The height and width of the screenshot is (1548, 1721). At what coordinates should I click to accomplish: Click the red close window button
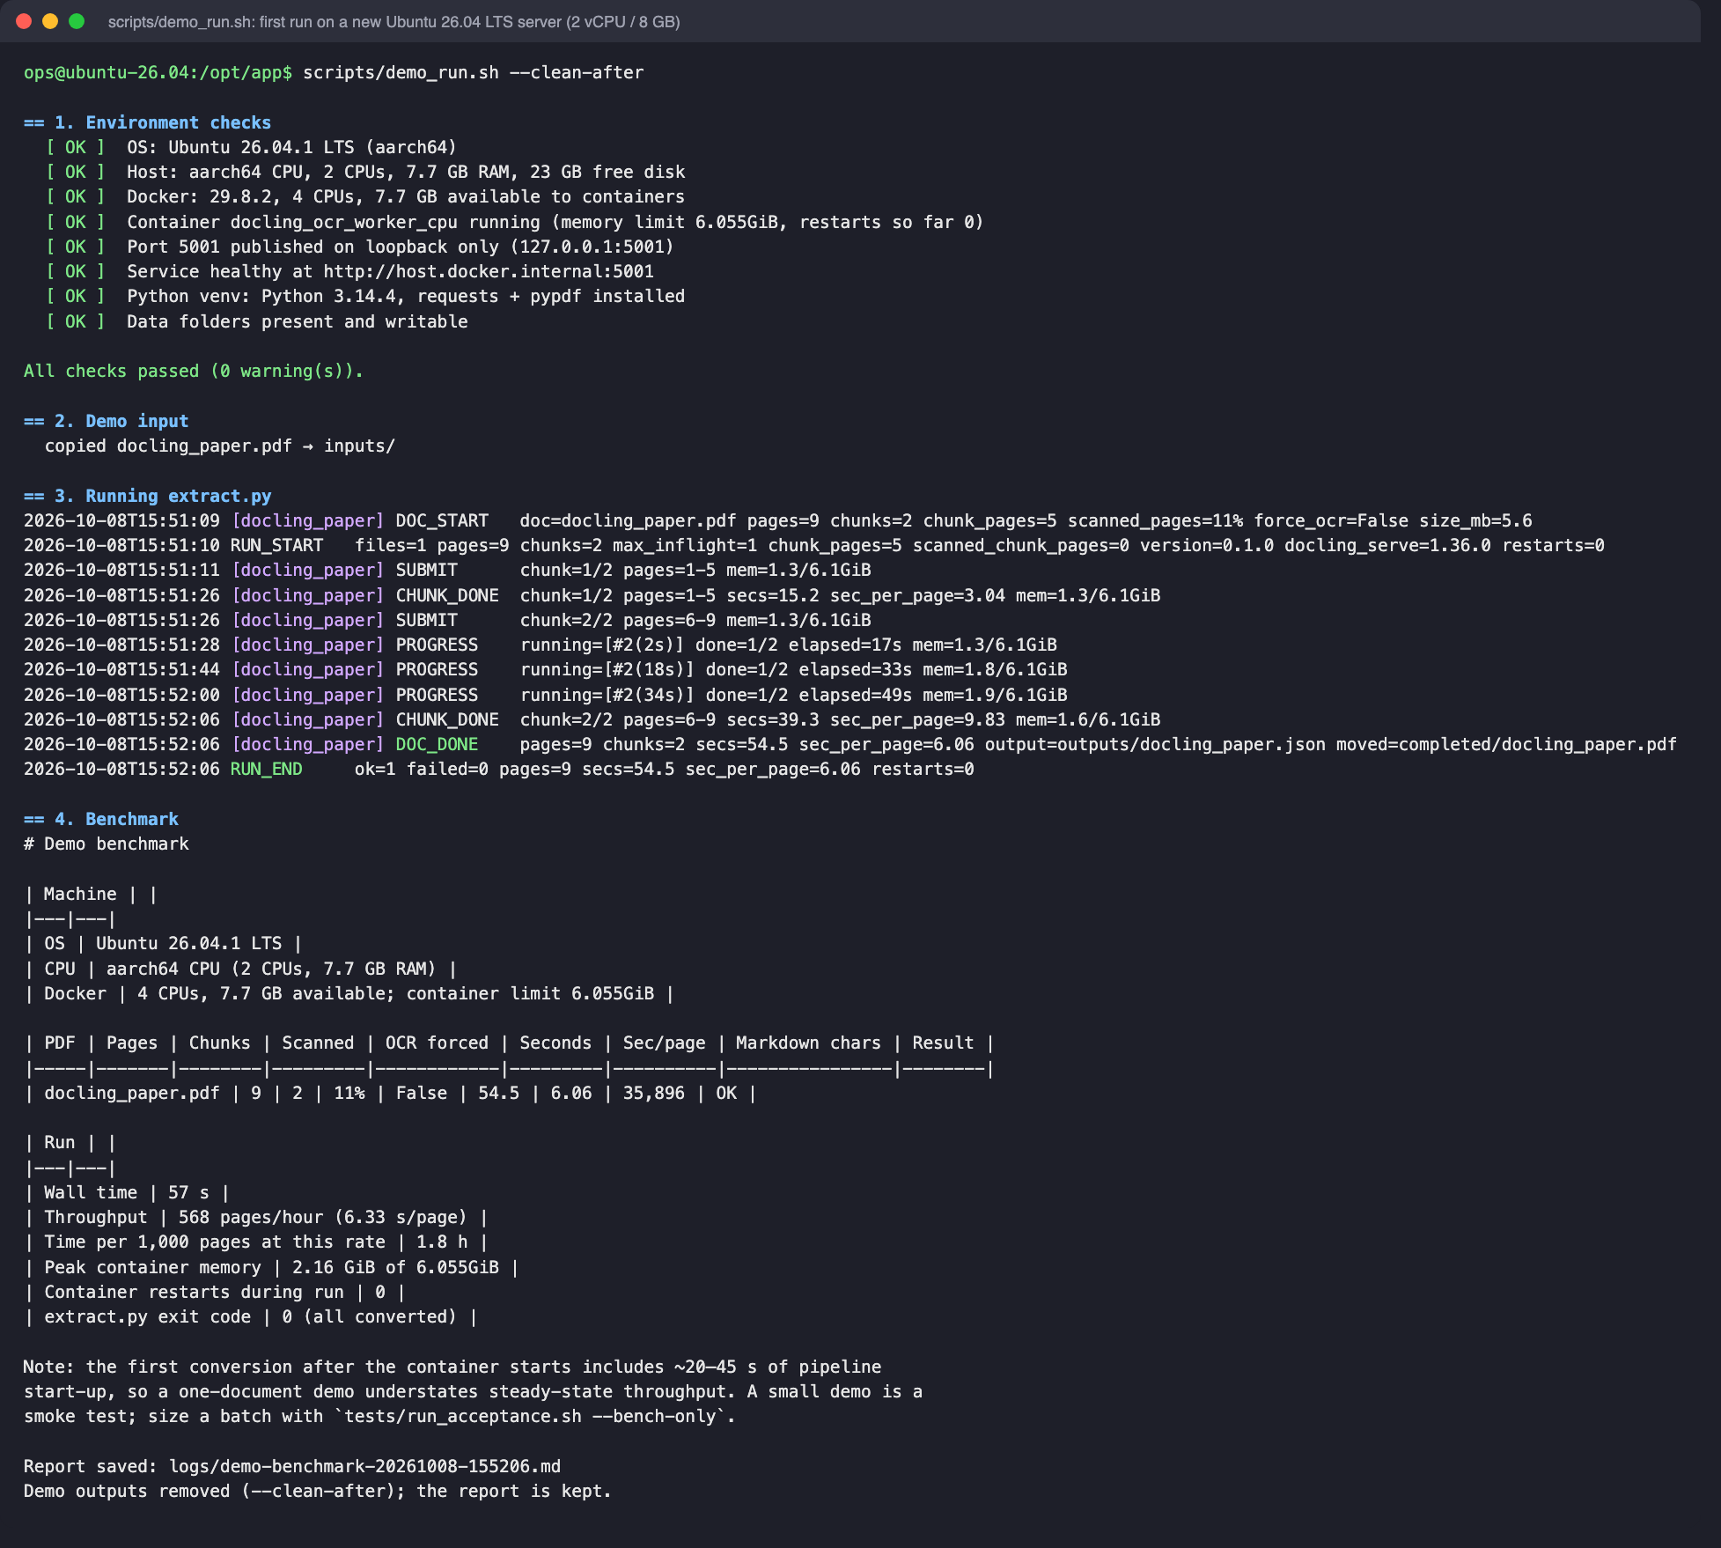[25, 21]
